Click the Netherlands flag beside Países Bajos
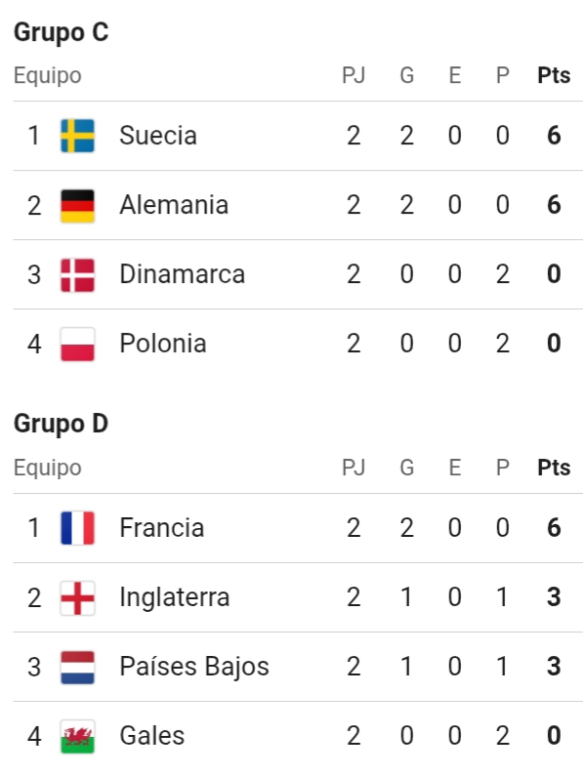This screenshot has height=776, width=583. point(77,667)
